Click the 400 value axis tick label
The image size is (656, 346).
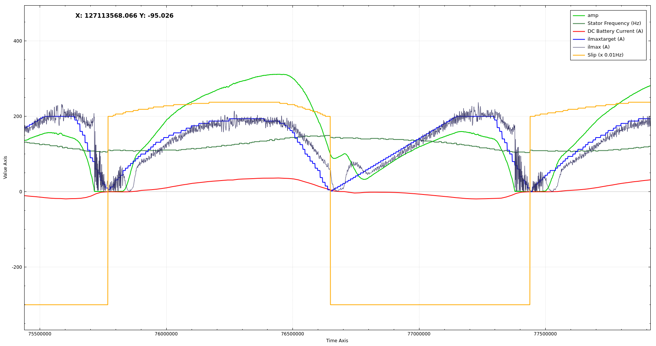point(18,41)
